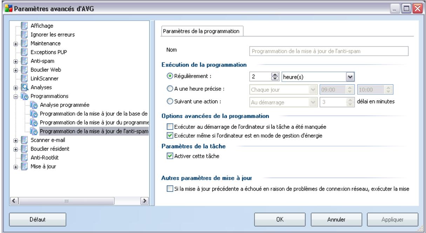This screenshot has width=426, height=233.
Task: Click the Scanner e-mail icon
Action: [x=25, y=140]
